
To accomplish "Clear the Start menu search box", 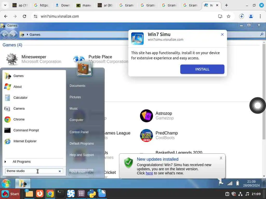I will click(x=60, y=171).
